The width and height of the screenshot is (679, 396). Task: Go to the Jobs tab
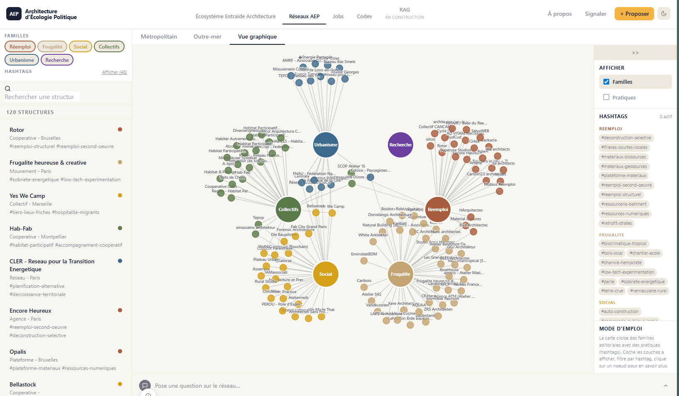coord(338,17)
